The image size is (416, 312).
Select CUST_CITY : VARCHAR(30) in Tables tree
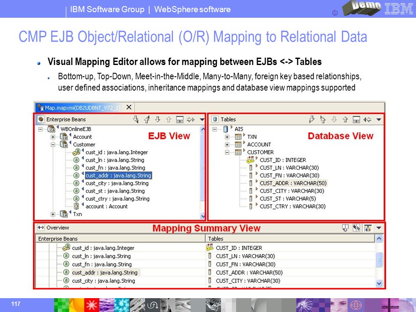tap(292, 191)
